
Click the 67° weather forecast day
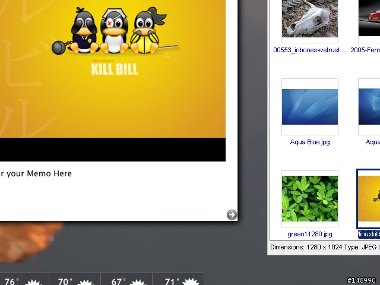pyautogui.click(x=126, y=279)
